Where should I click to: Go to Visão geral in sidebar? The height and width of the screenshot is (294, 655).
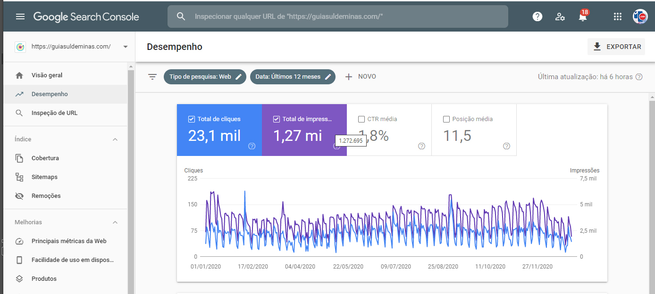[x=47, y=75]
